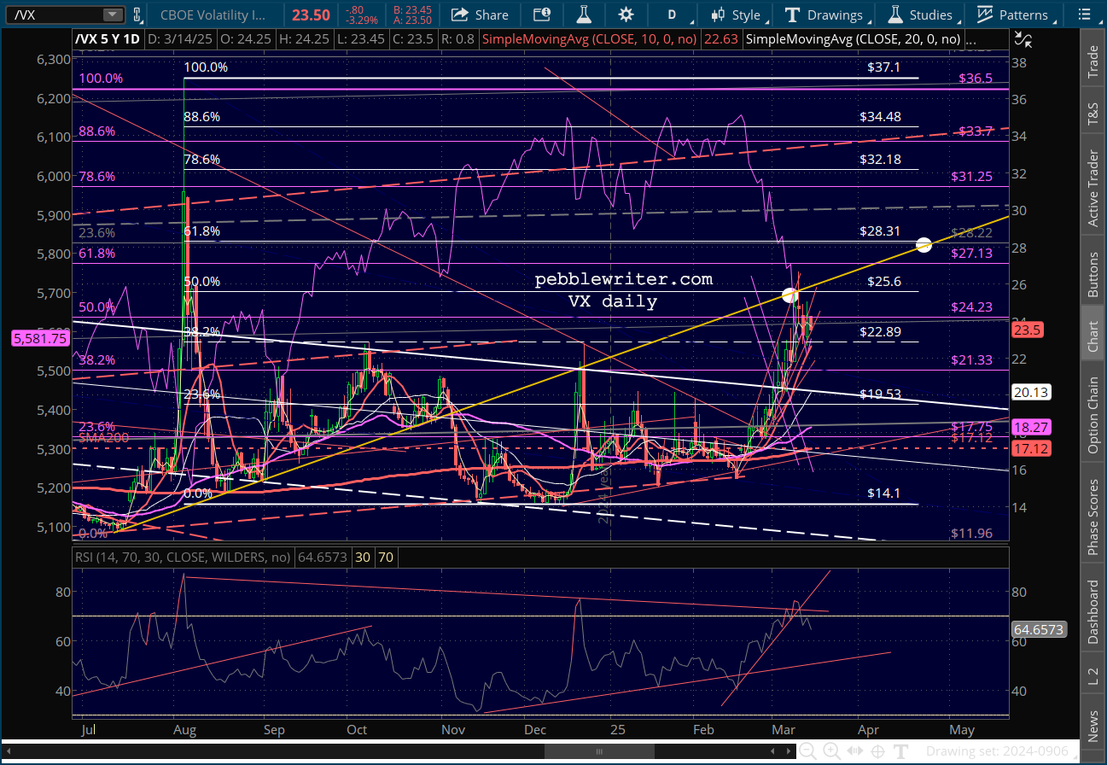
Task: Click the white circle marker near 28.22
Action: [x=923, y=245]
